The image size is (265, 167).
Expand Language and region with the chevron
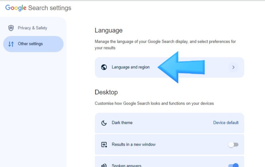(233, 67)
